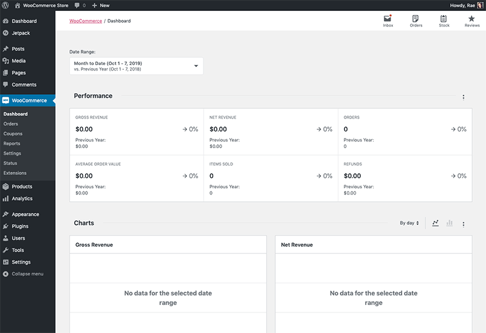This screenshot has height=333, width=486.
Task: Click the Analytics bar chart icon in sidebar
Action: [5, 199]
